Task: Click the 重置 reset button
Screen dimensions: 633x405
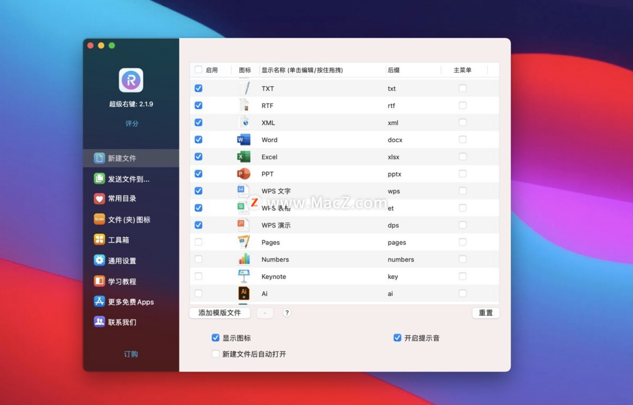Action: (486, 313)
